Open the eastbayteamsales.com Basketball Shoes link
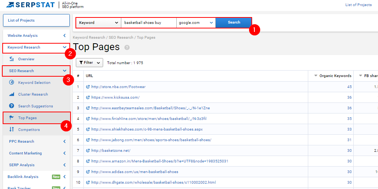 [x=151, y=108]
